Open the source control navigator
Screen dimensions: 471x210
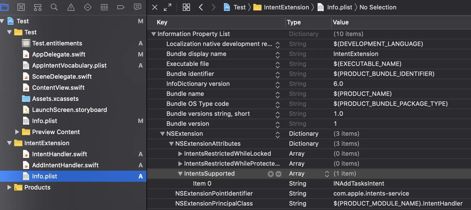(21, 7)
